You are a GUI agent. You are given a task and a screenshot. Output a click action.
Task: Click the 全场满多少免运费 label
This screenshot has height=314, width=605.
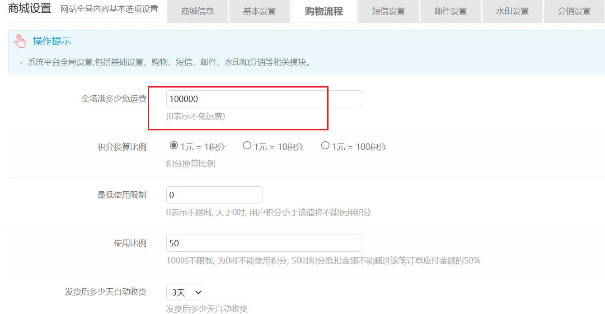coord(114,99)
